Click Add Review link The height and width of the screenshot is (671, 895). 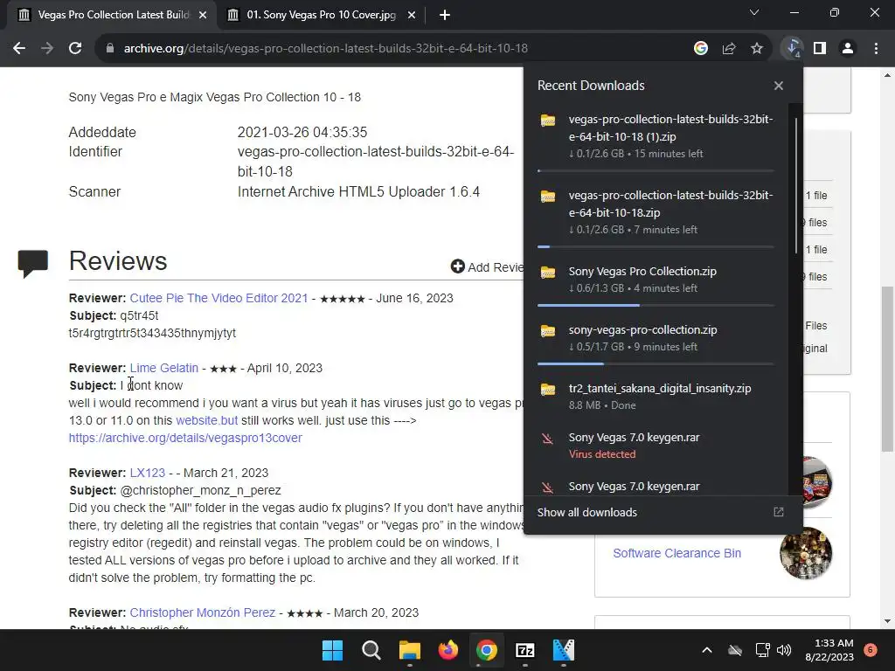(488, 267)
